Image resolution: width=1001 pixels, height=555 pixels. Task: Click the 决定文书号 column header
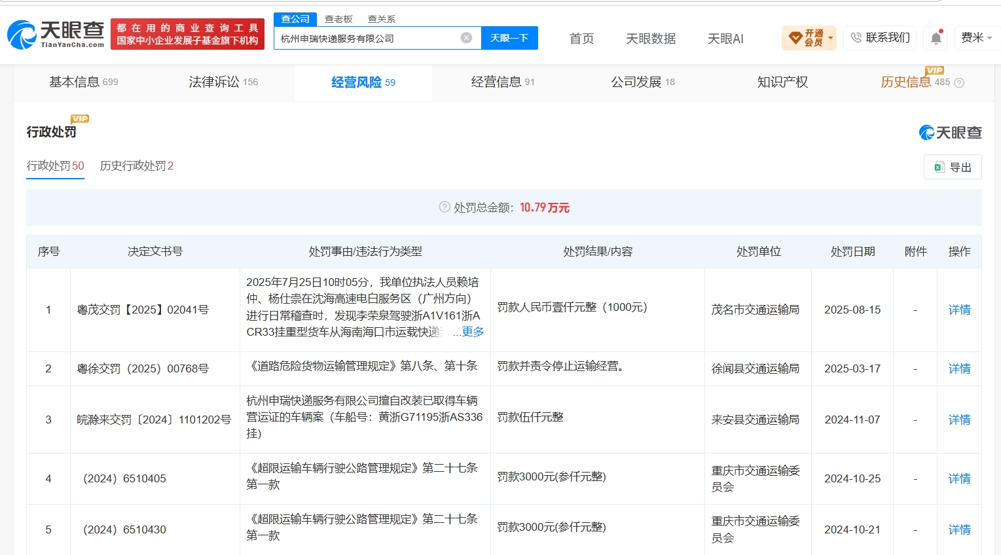tap(155, 251)
